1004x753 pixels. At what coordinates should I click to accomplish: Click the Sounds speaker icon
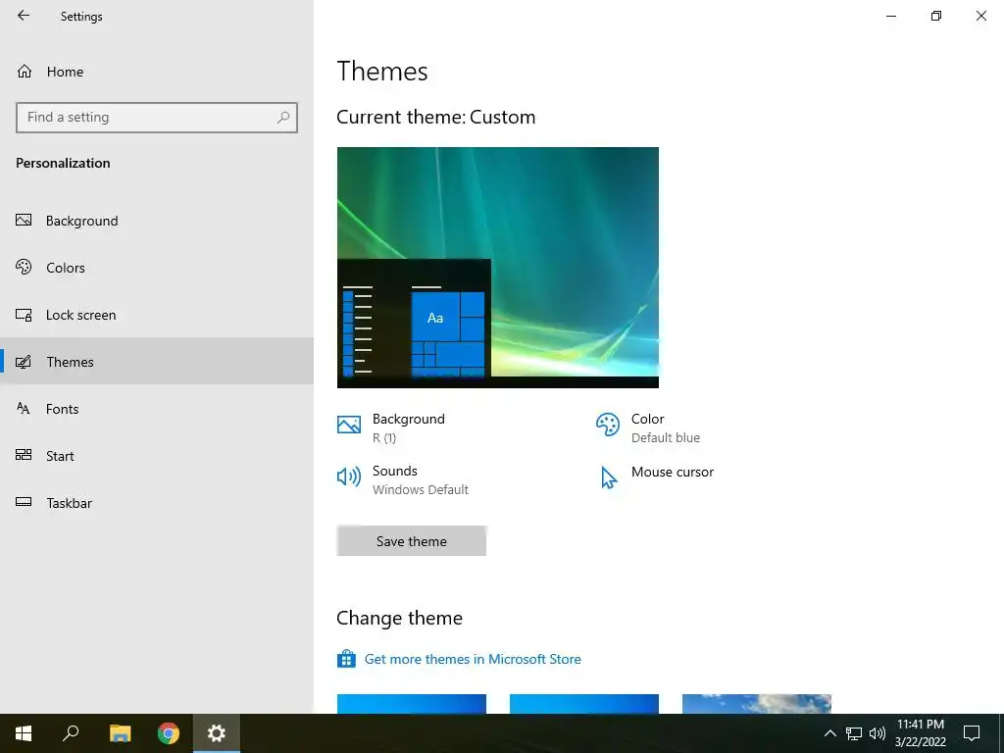point(349,477)
